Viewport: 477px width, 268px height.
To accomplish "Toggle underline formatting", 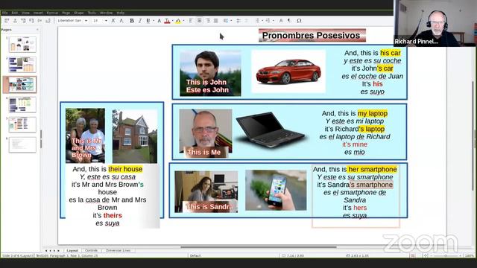I will click(148, 21).
